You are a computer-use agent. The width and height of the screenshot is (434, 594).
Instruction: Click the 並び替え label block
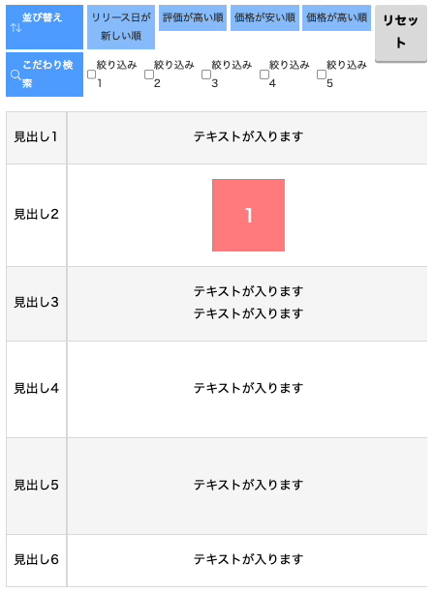[45, 27]
